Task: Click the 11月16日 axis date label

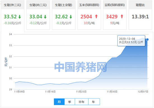Action: pyautogui.click(x=50, y=92)
